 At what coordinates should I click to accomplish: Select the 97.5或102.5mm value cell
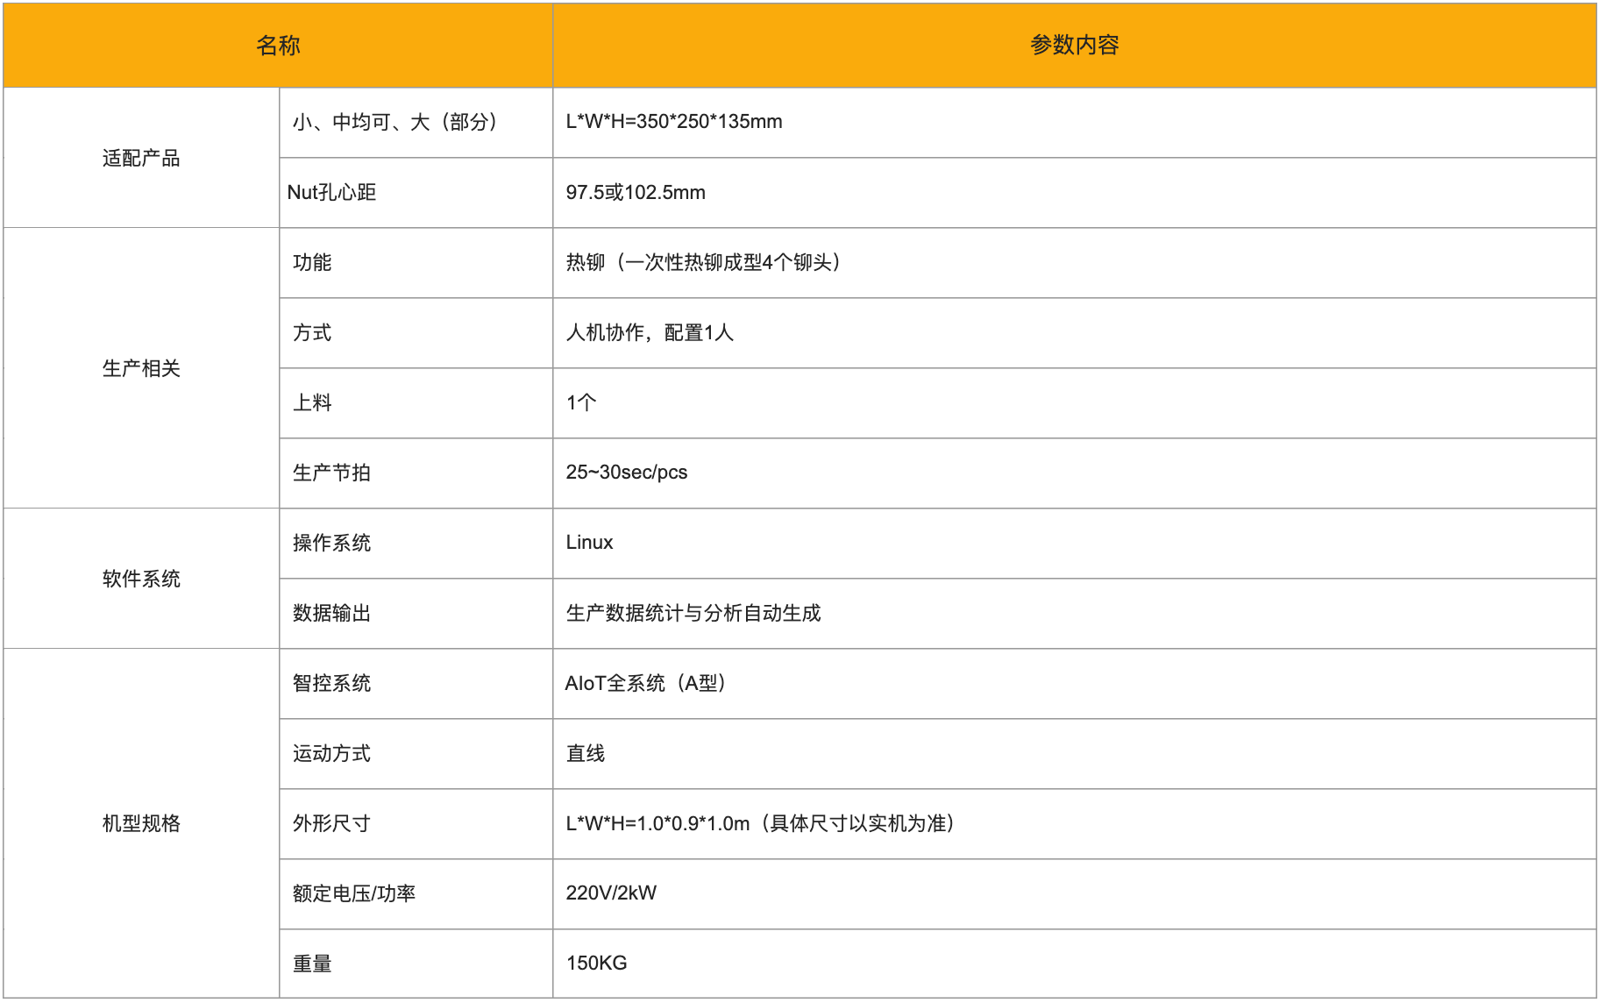(636, 193)
